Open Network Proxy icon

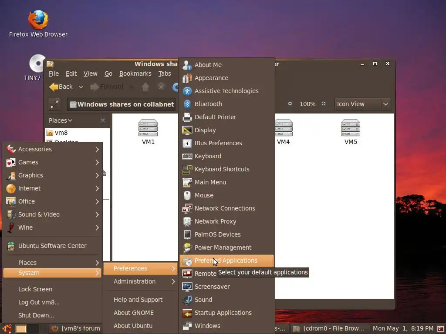point(187,221)
